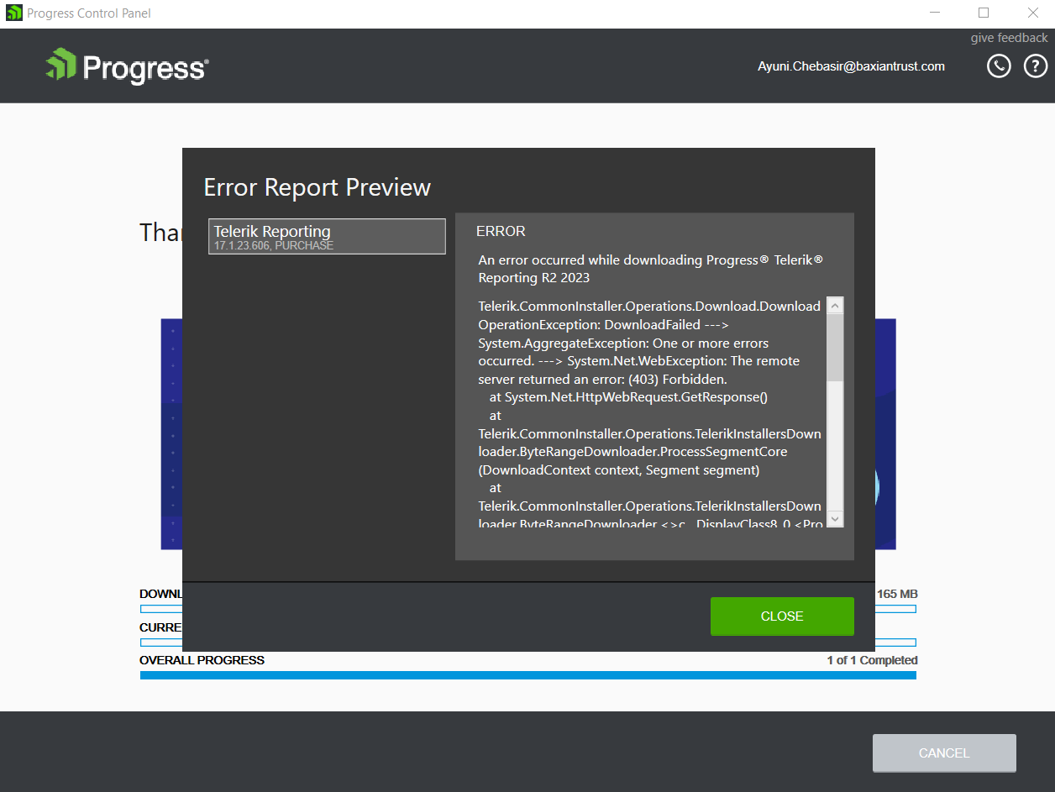Screen dimensions: 1055x792
Task: Click the 'at System.Net.HttpWebRequest.GetResponse()' line
Action: pos(629,397)
